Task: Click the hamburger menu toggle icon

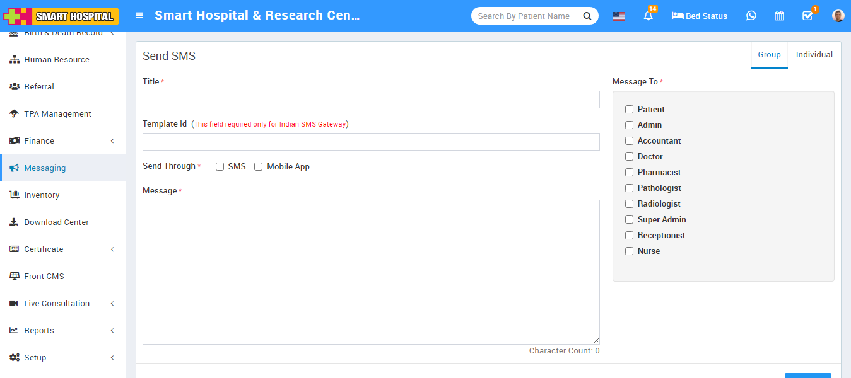Action: (x=139, y=16)
